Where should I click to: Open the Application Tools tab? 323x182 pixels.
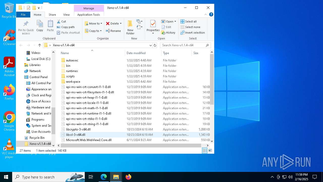[89, 15]
